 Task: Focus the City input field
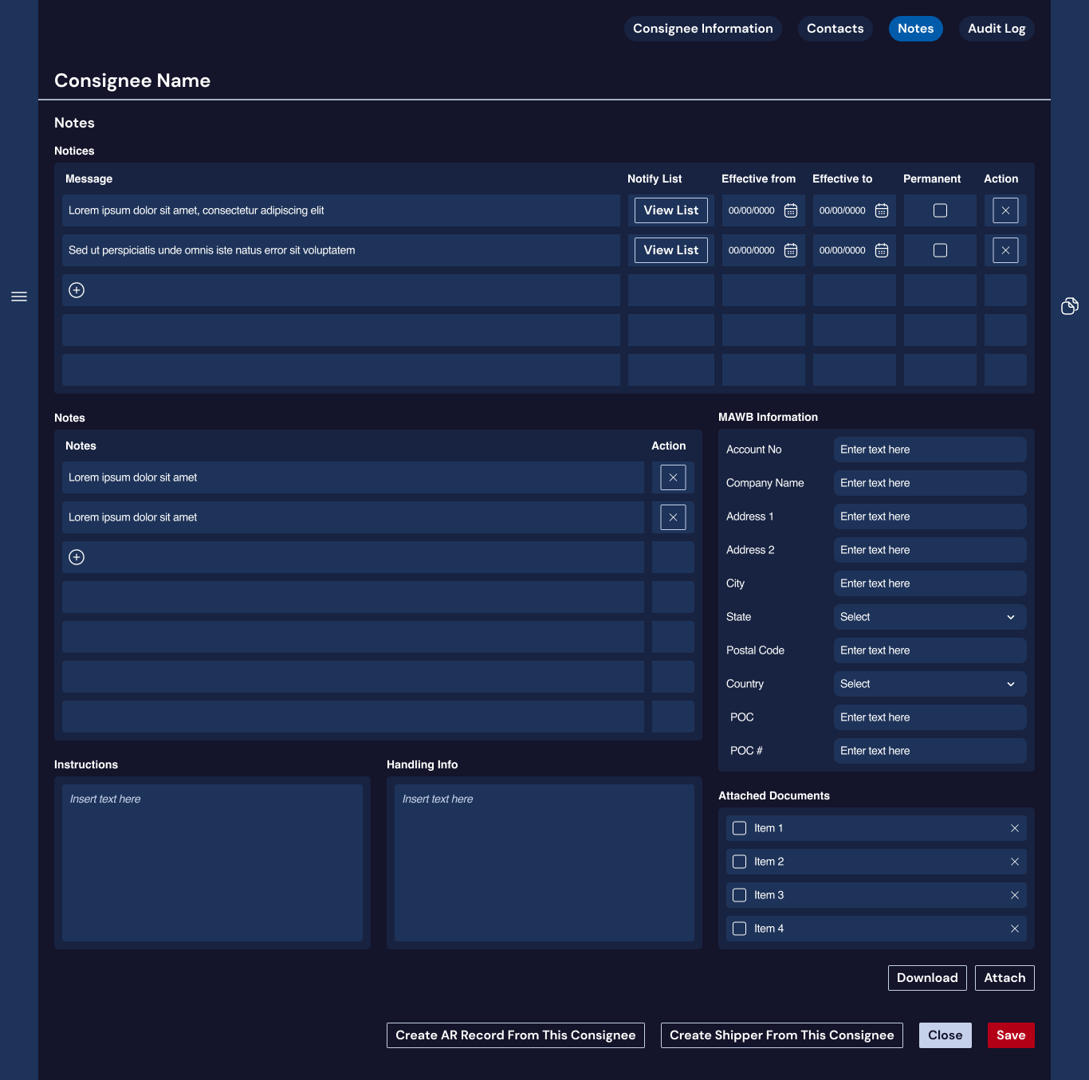pos(930,583)
